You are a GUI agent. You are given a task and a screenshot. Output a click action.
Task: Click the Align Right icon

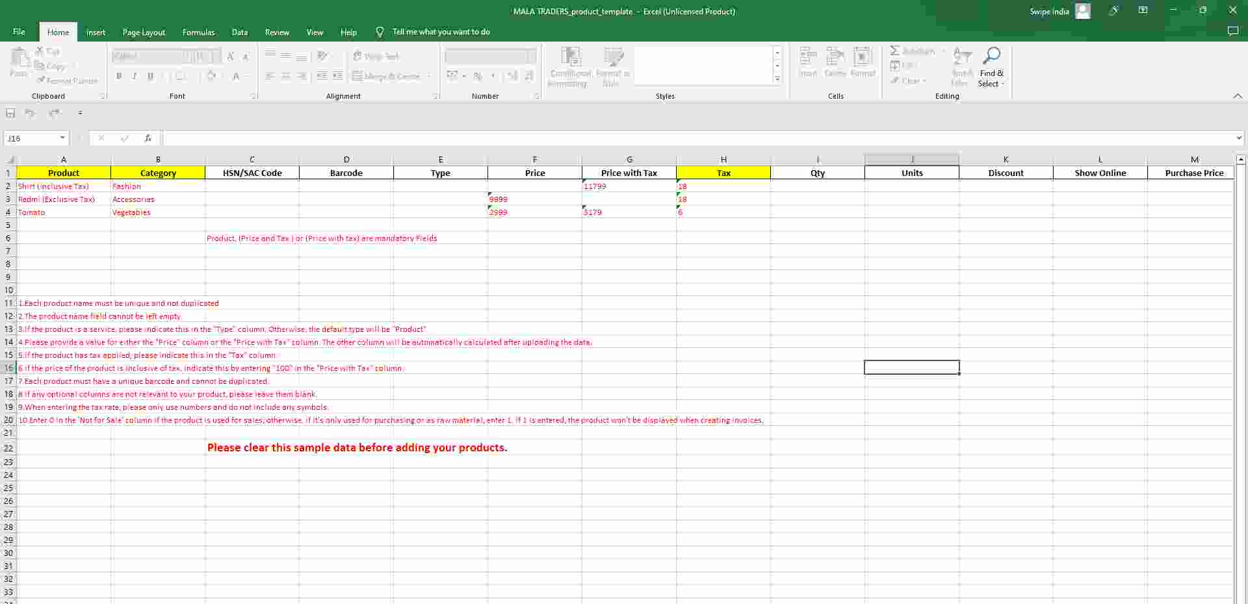302,76
